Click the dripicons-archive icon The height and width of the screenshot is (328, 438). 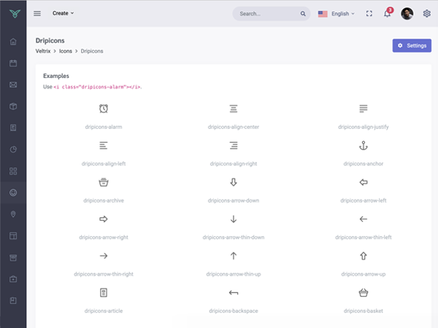pyautogui.click(x=104, y=182)
